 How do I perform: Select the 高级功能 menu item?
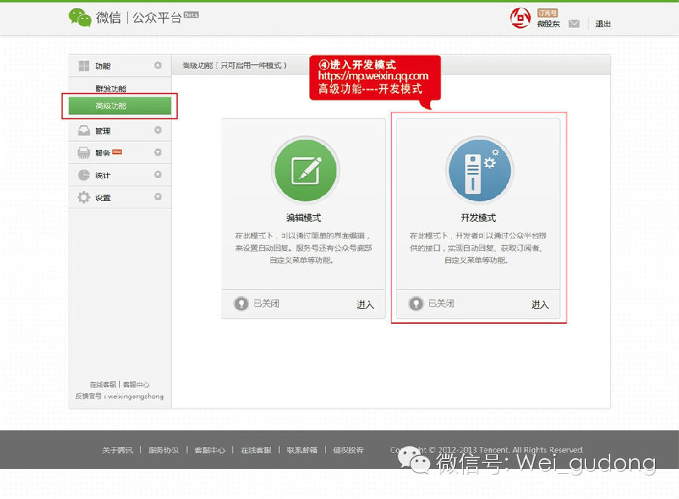(x=120, y=106)
